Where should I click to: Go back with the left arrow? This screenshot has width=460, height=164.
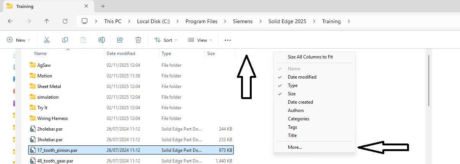10,21
